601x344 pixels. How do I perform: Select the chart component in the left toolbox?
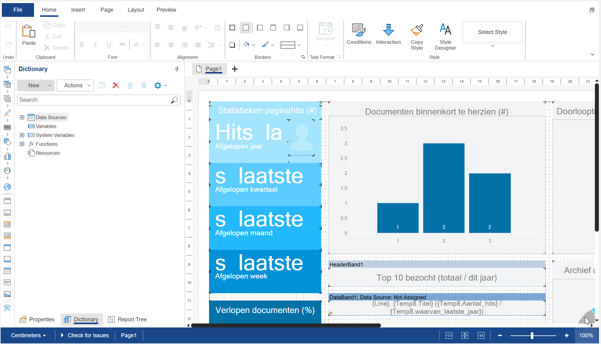(x=7, y=156)
